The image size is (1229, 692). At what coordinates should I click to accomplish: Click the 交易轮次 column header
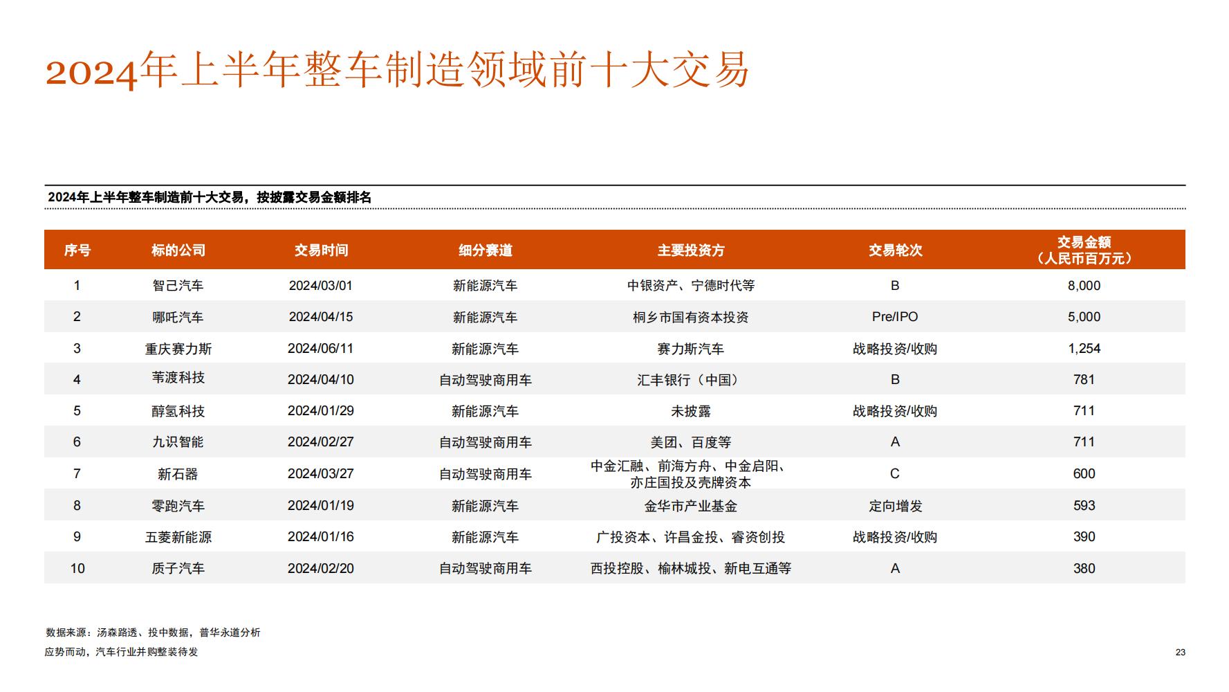coord(896,251)
